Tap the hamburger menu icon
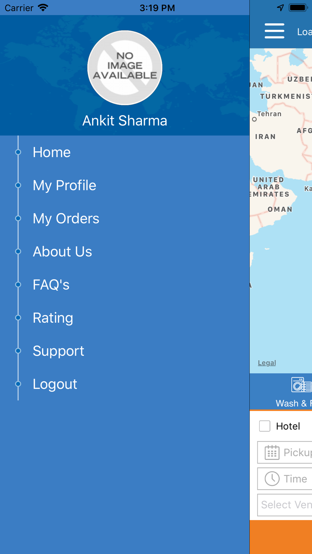The image size is (312, 554). [x=274, y=31]
